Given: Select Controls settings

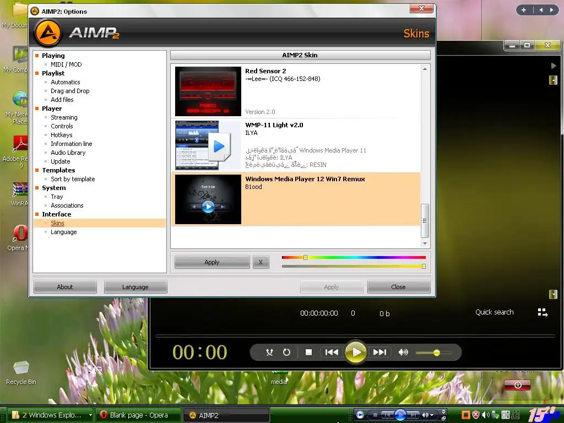Looking at the screenshot, I should [x=62, y=126].
